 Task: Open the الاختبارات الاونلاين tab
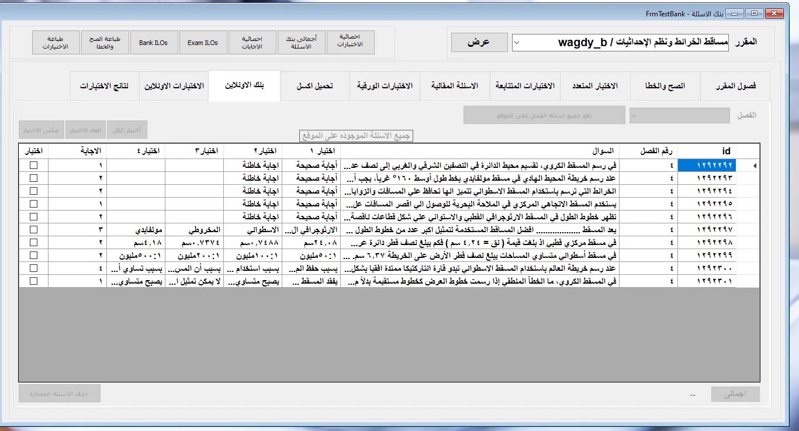click(174, 86)
